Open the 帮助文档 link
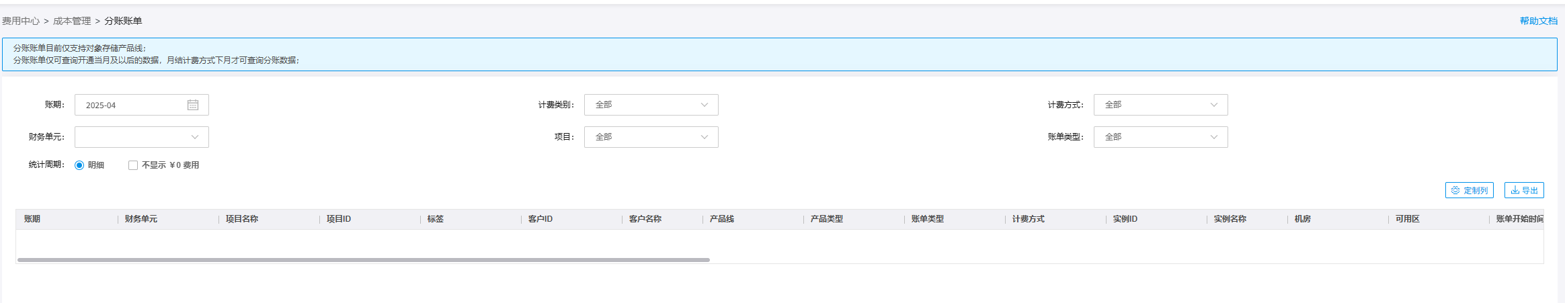The image size is (1565, 303). coord(1538,21)
